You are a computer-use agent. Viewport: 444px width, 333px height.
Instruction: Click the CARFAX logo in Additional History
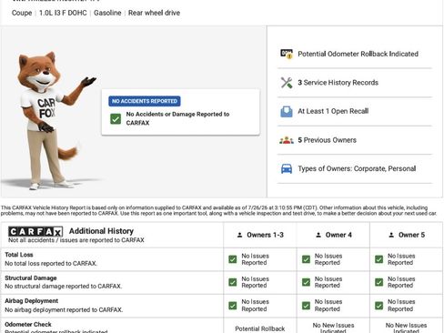(35, 232)
